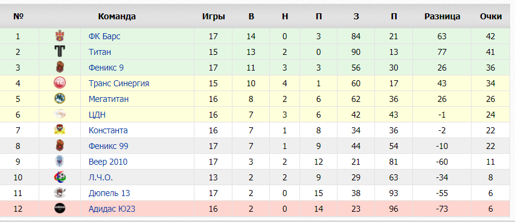This screenshot has width=515, height=222.
Task: Click the Дюпель 13 team logo
Action: coord(59,193)
